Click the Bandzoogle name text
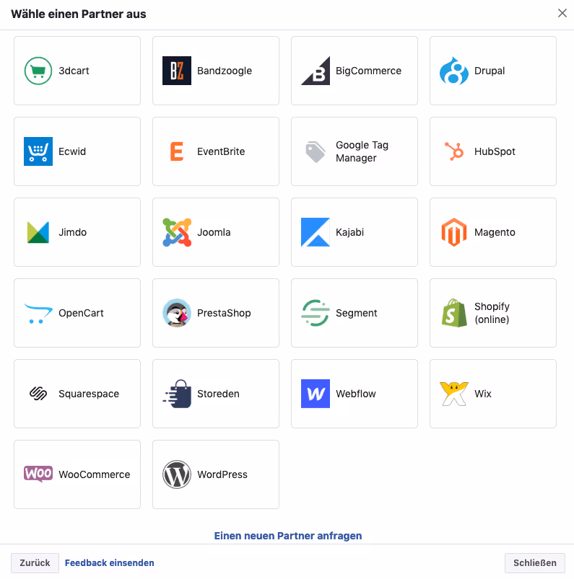The width and height of the screenshot is (574, 579). 225,71
